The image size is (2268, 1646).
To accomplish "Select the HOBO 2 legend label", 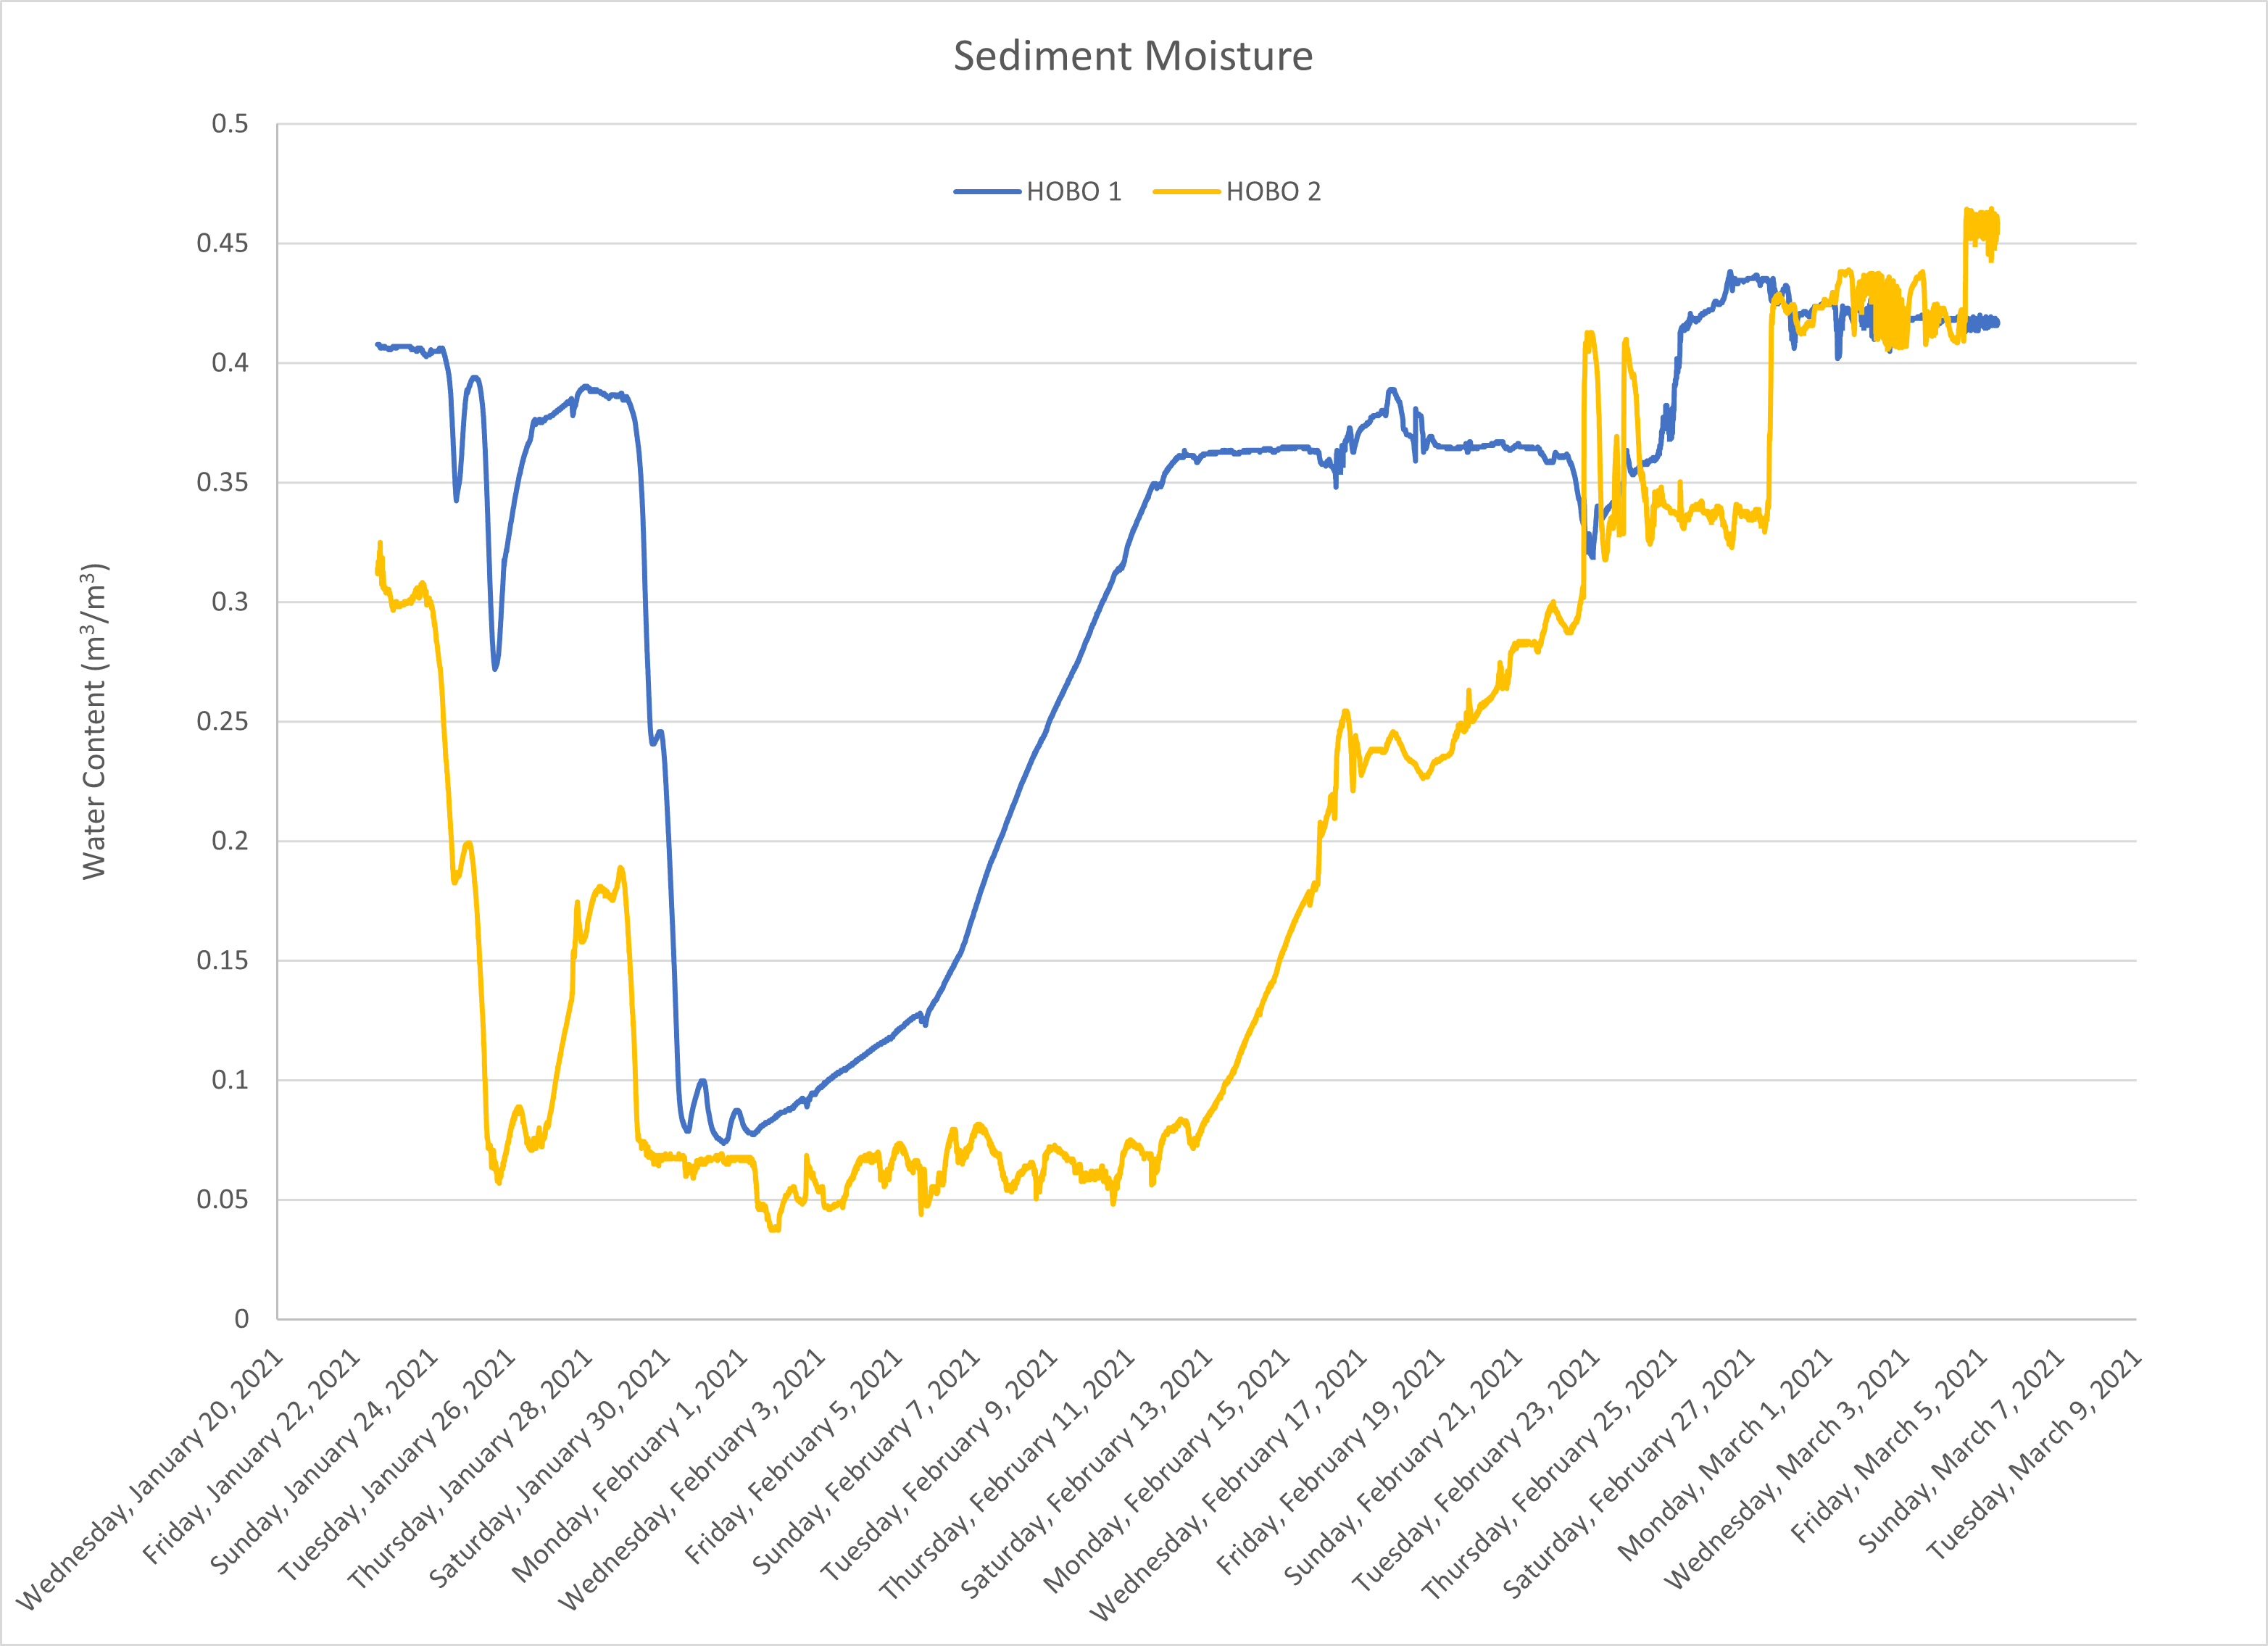I will coord(1273,192).
